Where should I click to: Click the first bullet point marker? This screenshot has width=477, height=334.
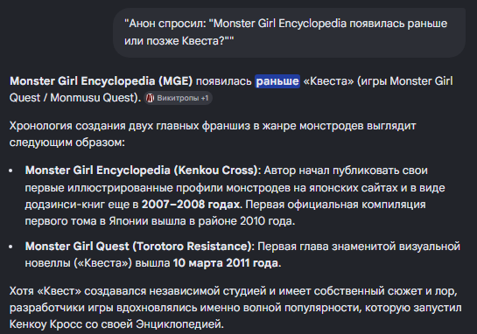pos(11,170)
